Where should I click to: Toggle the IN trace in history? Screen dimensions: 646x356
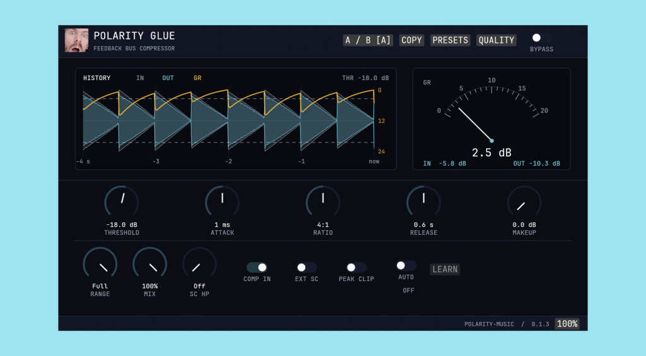[x=140, y=78]
